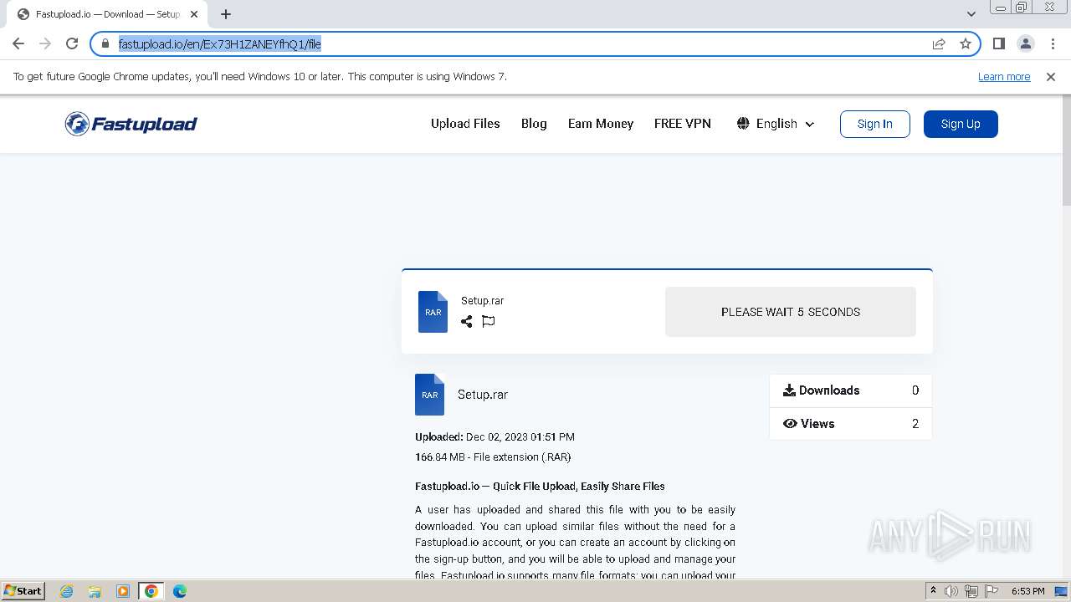Click the Setup.rar heading text
Viewport: 1071px width, 602px height.
pos(483,395)
